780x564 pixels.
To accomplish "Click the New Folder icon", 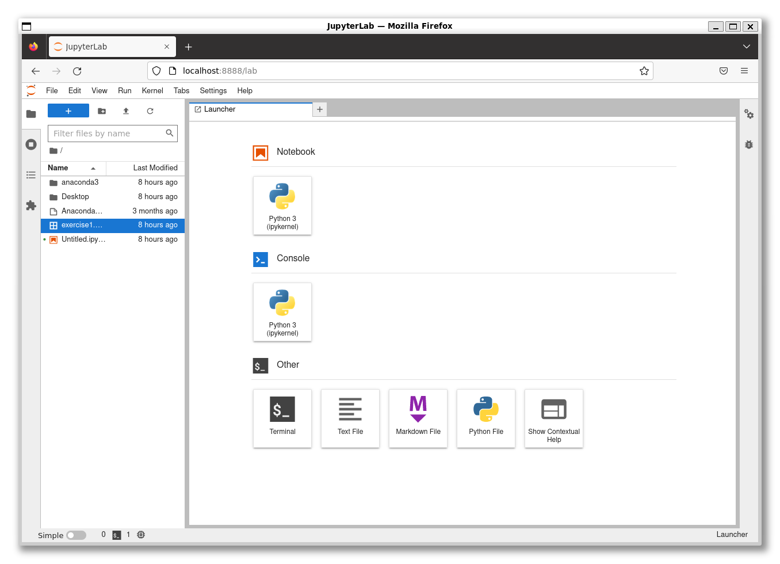I will tap(102, 111).
